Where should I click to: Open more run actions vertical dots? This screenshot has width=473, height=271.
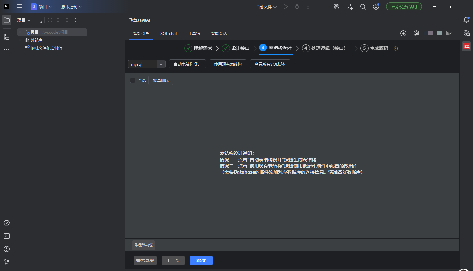pos(308,7)
